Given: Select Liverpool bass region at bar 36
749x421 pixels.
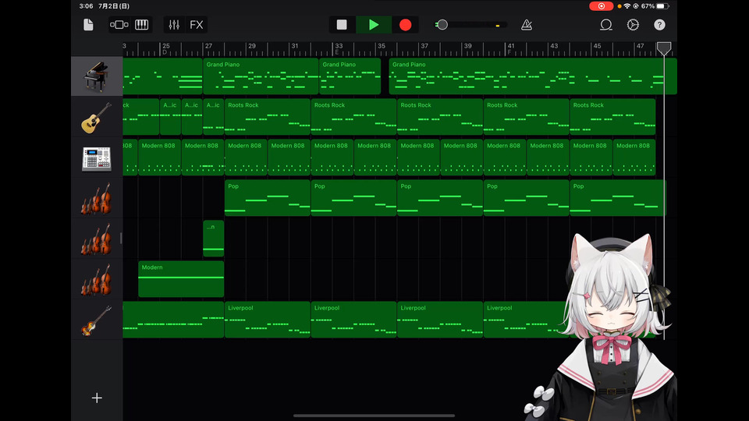Looking at the screenshot, I should [440, 320].
